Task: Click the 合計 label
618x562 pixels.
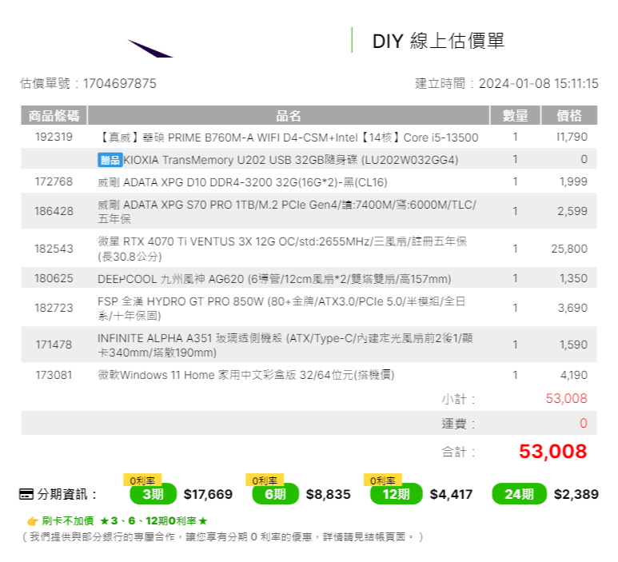Action: [x=458, y=452]
